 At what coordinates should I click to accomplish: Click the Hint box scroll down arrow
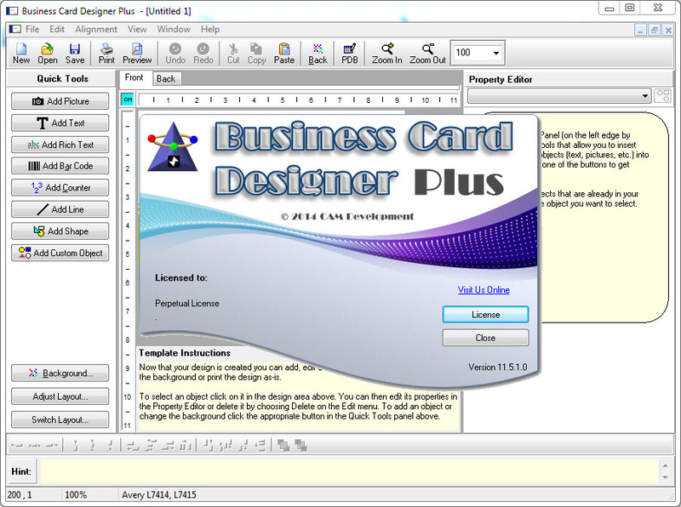(x=666, y=477)
